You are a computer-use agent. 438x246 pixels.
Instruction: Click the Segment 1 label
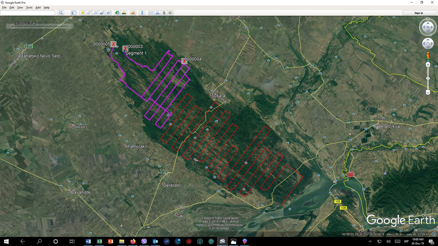(x=136, y=53)
